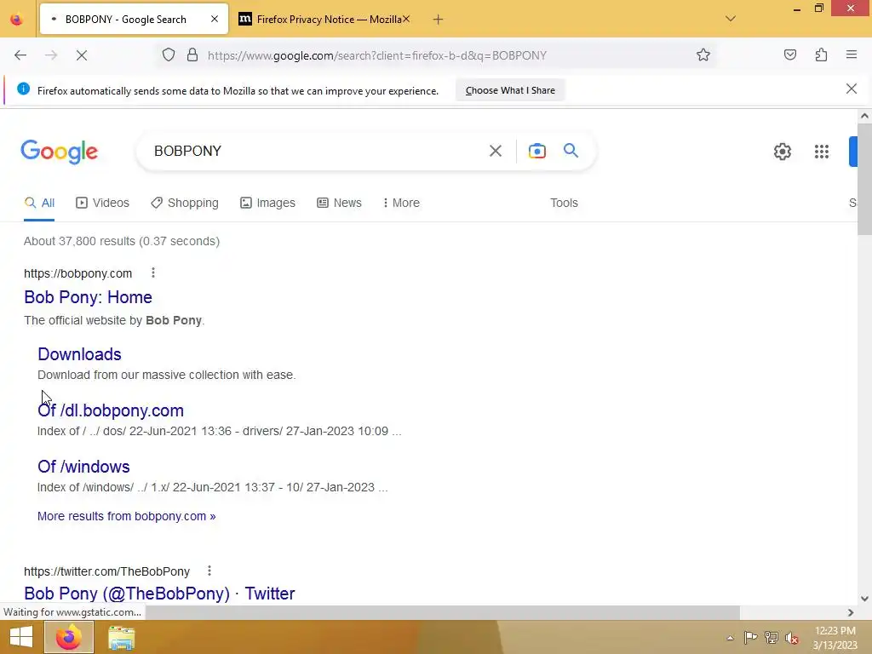Open the network tray icon
This screenshot has width=872, height=654.
[772, 638]
